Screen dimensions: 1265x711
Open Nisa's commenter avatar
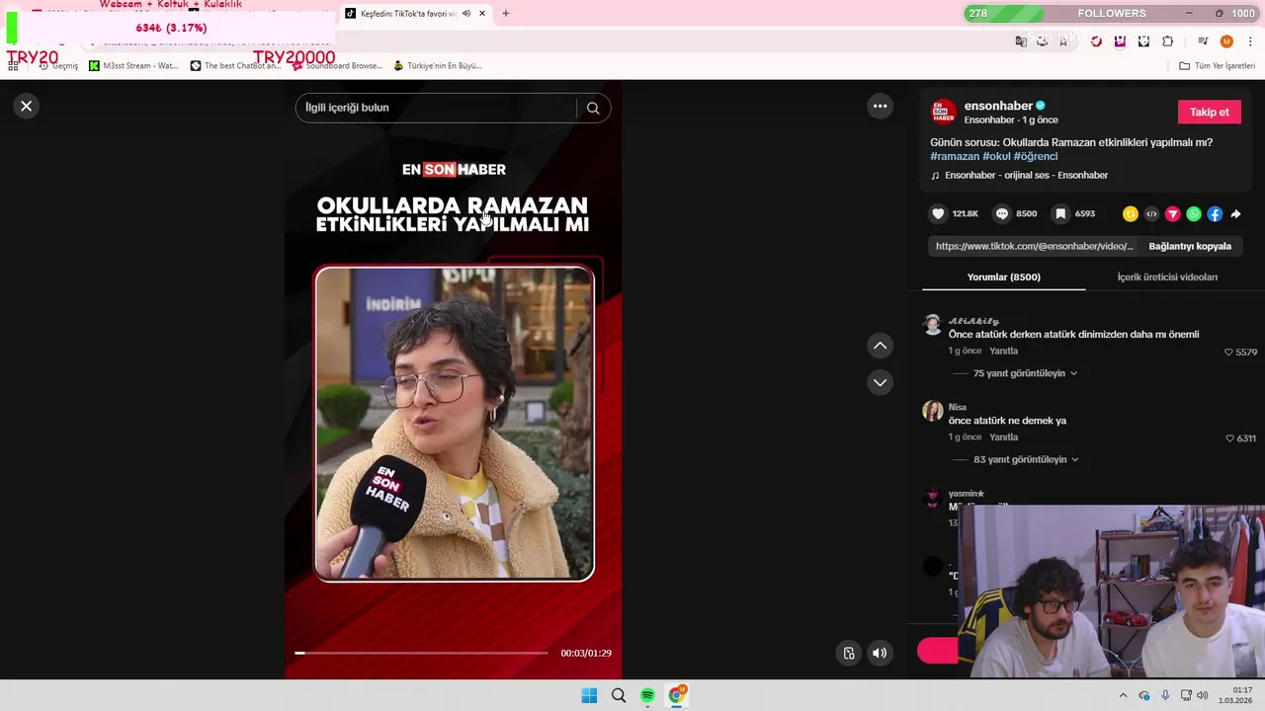point(932,411)
